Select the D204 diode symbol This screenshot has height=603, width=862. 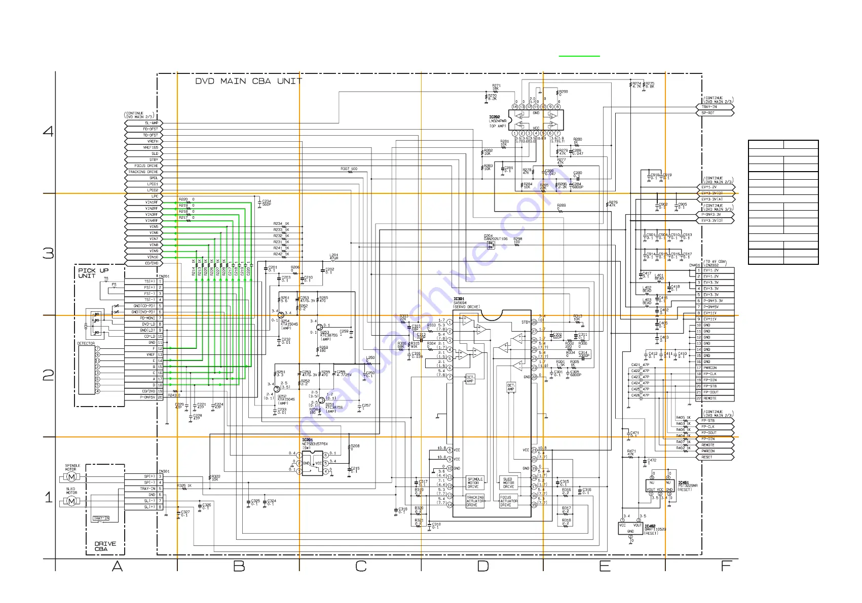[x=491, y=245]
